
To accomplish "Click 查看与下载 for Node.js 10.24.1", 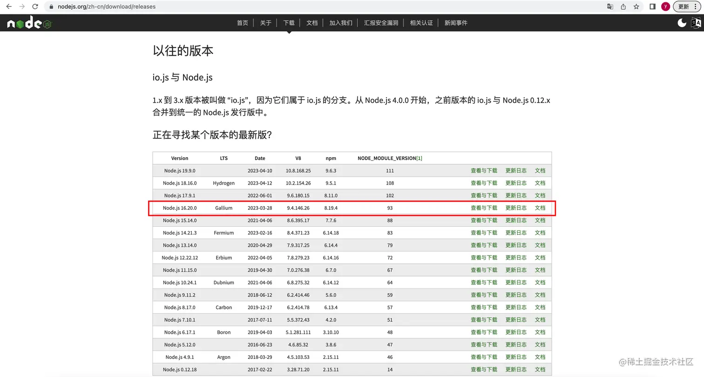I will click(x=484, y=283).
